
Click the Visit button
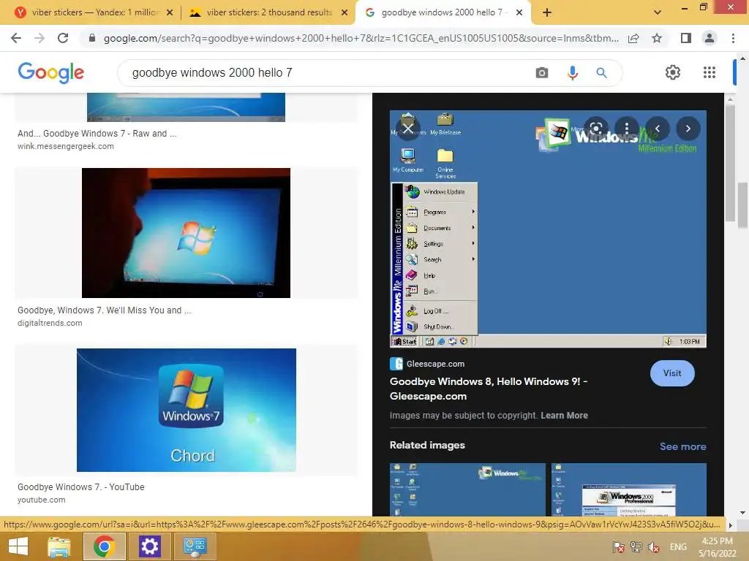click(x=672, y=373)
